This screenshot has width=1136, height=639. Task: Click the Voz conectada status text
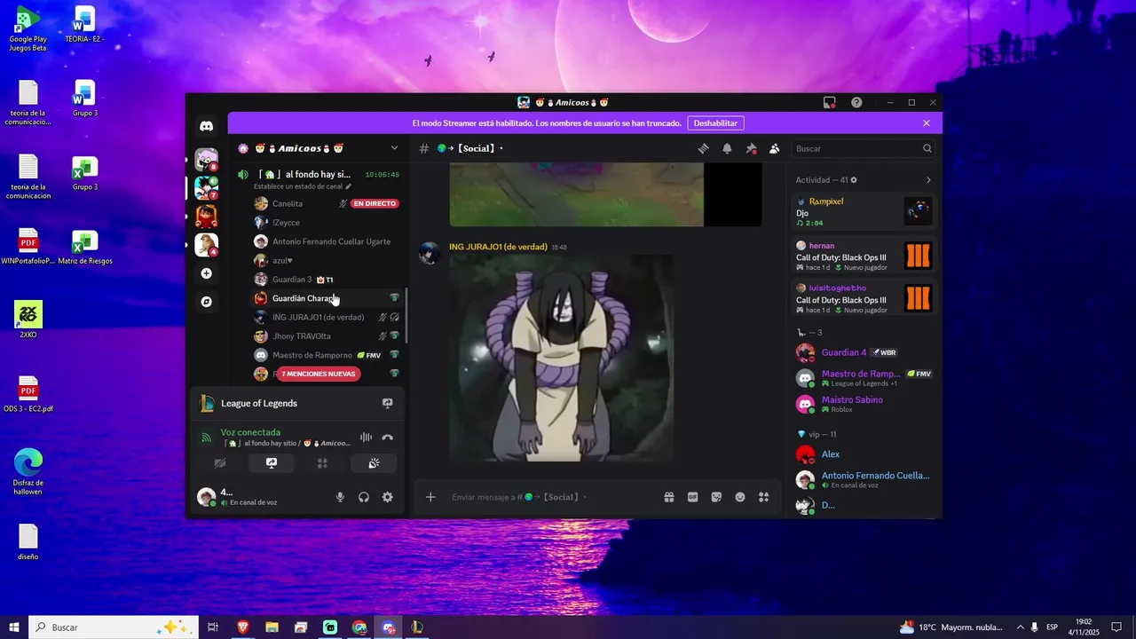tap(250, 432)
